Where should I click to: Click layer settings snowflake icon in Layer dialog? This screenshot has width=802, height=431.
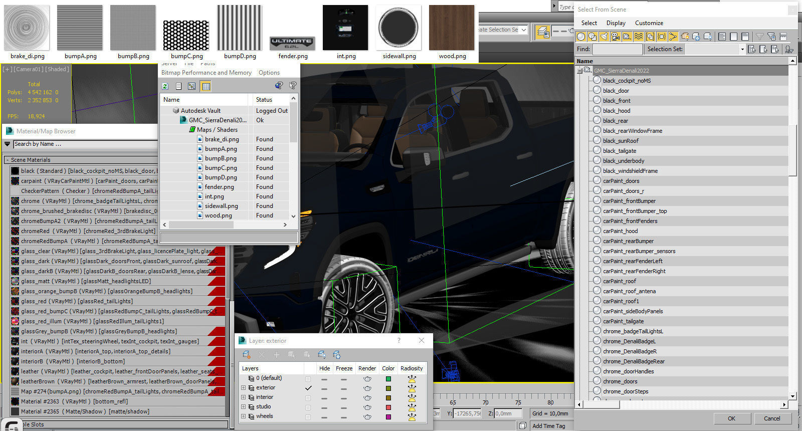[x=337, y=355]
